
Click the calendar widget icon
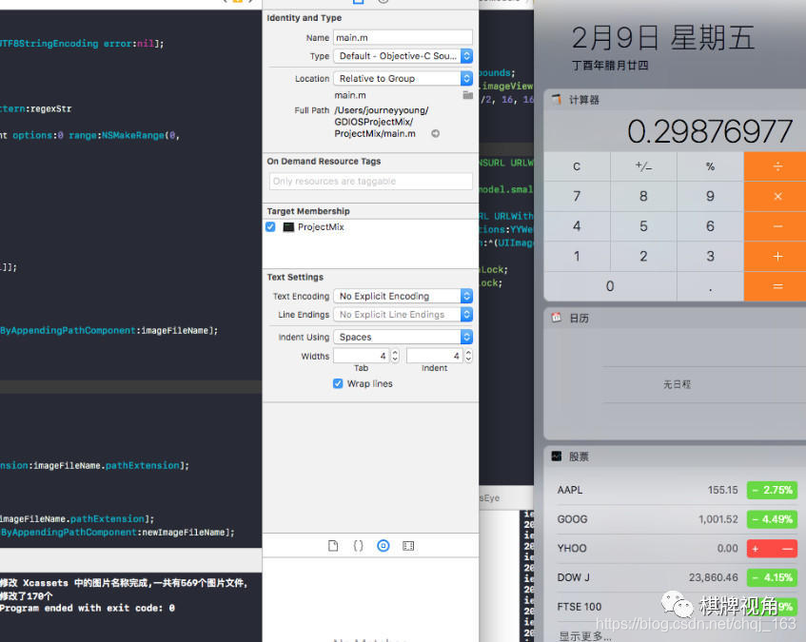tap(557, 318)
